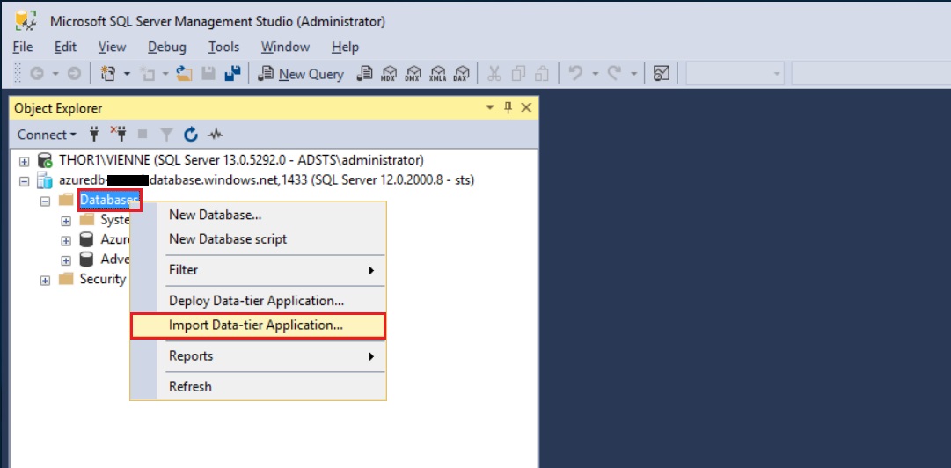Select the Databases folder

tap(110, 200)
